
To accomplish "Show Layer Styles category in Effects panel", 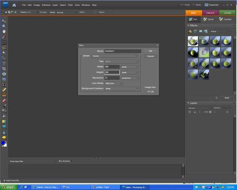I will tap(195, 31).
